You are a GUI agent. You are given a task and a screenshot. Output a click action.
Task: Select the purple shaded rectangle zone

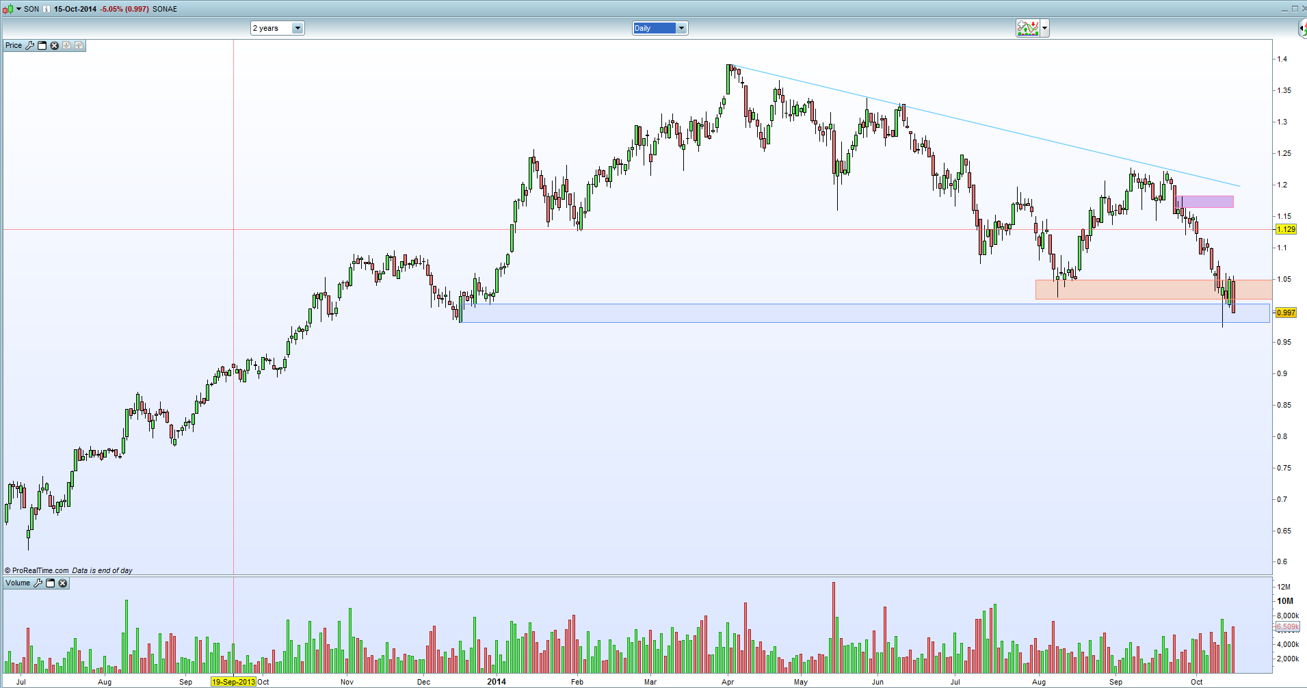pyautogui.click(x=1205, y=202)
